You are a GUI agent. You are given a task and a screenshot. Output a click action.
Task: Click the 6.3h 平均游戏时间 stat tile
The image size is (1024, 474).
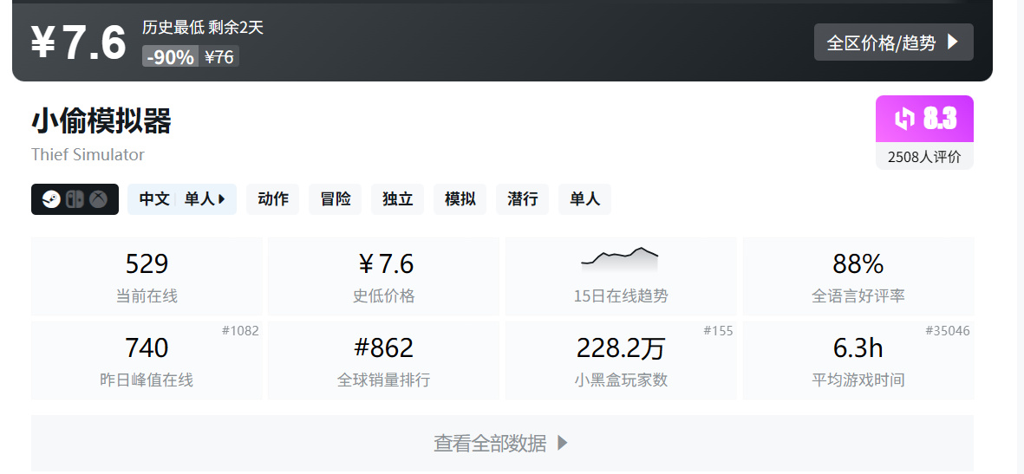[858, 360]
